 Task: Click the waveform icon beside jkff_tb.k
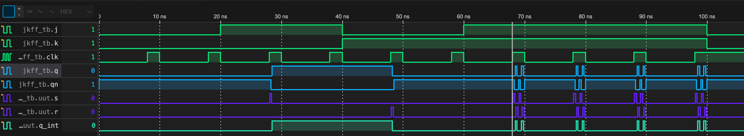[x=7, y=43]
